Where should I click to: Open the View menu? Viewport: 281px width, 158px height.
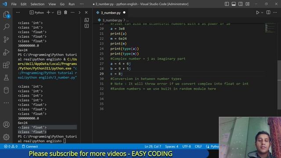[x=52, y=4]
